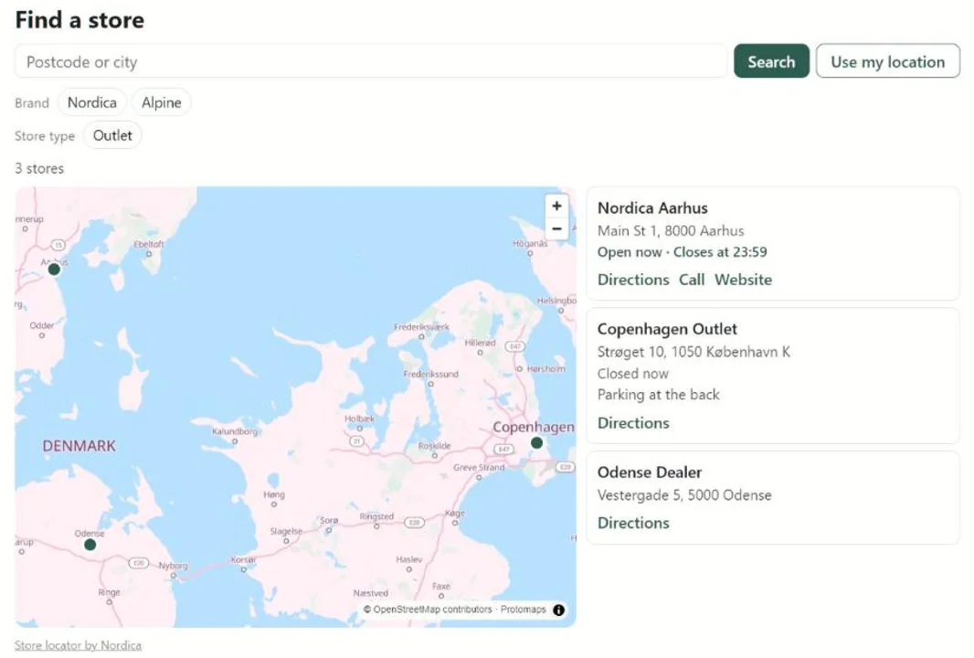This screenshot has height=658, width=974.
Task: Select the Odense Dealer store title
Action: (649, 472)
